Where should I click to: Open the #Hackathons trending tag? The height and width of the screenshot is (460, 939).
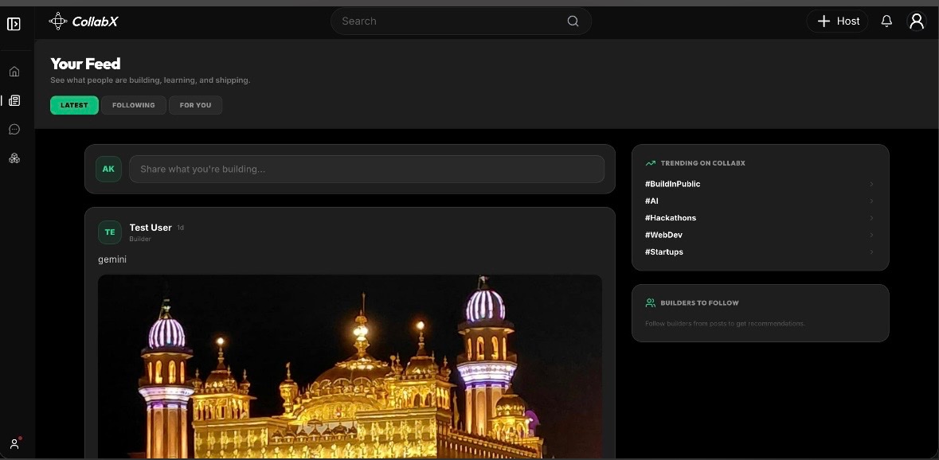pos(670,218)
